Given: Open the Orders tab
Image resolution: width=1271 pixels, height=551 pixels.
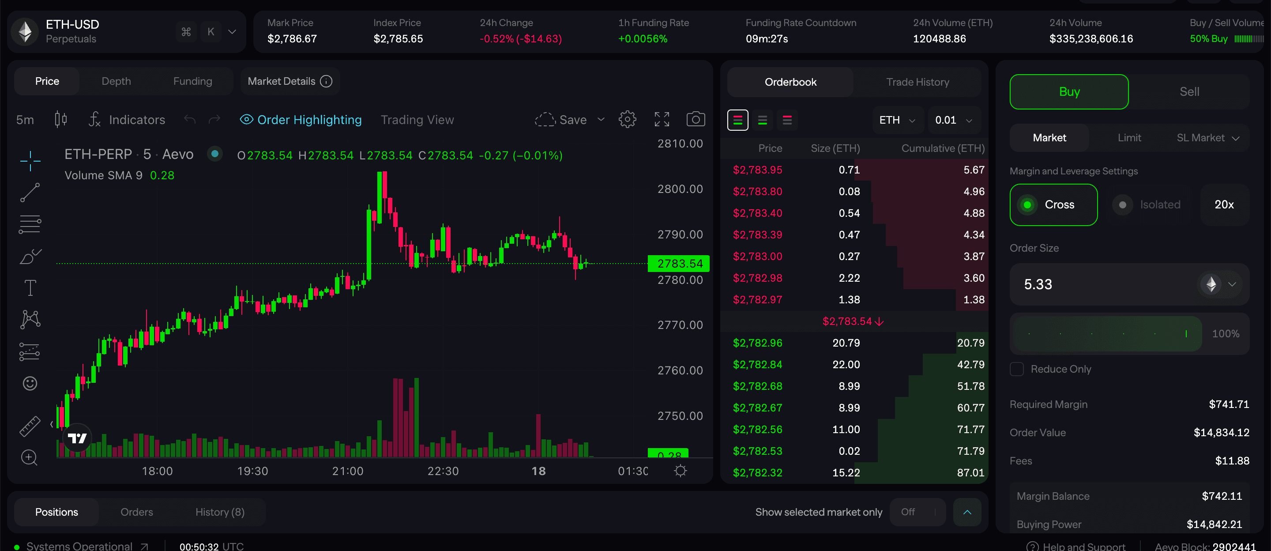Looking at the screenshot, I should tap(137, 512).
